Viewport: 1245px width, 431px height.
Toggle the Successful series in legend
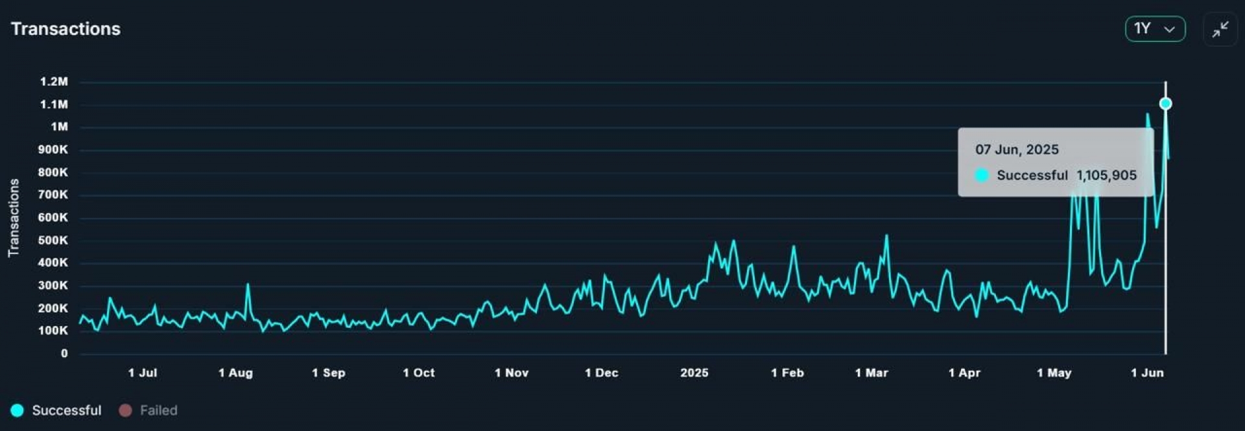pos(56,410)
